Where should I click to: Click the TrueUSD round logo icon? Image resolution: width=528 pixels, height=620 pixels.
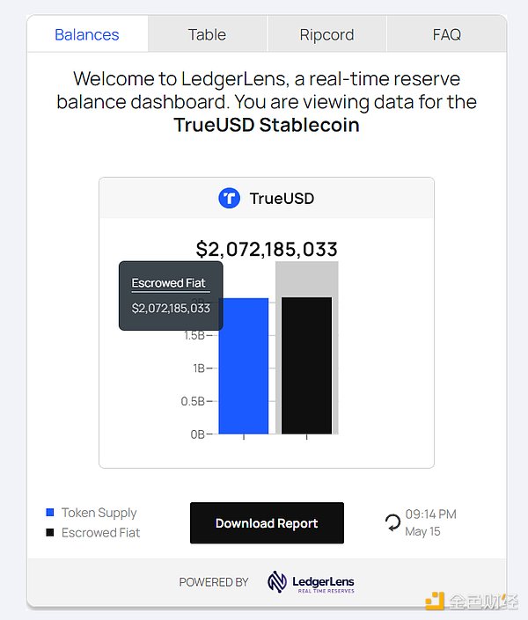229,199
